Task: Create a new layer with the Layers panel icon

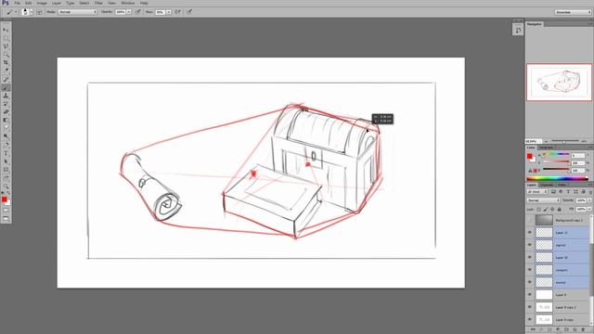Action: coord(575,330)
